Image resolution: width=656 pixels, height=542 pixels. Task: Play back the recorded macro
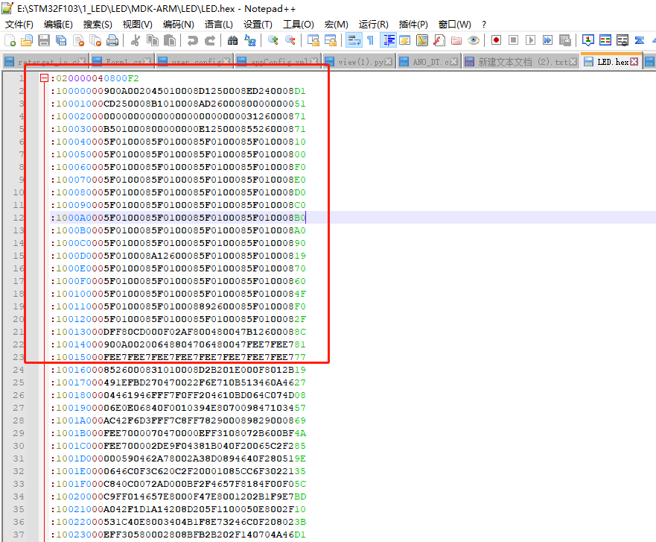(x=530, y=40)
